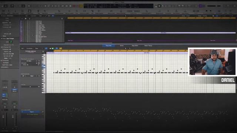Screen dimensions: 237x133
Task: Adjust the Strength slider in Time Quantize
Action: (x=32, y=63)
